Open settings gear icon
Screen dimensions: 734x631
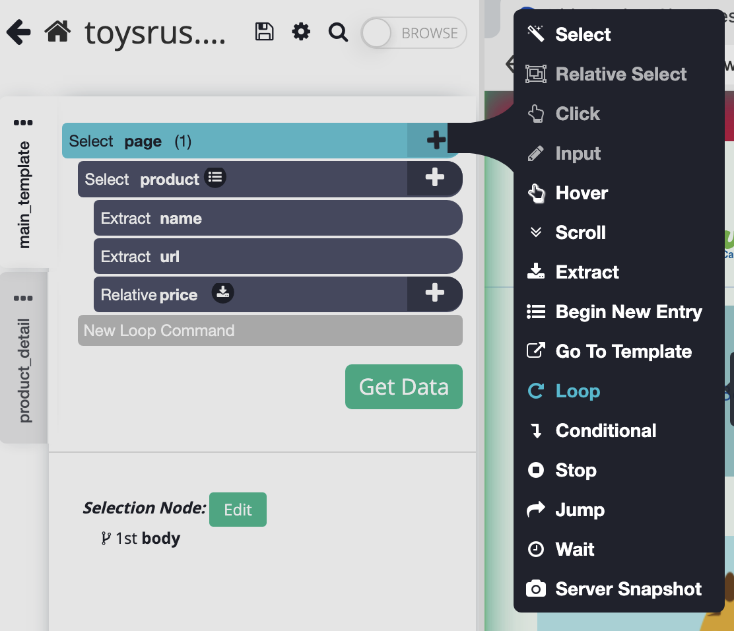coord(301,32)
